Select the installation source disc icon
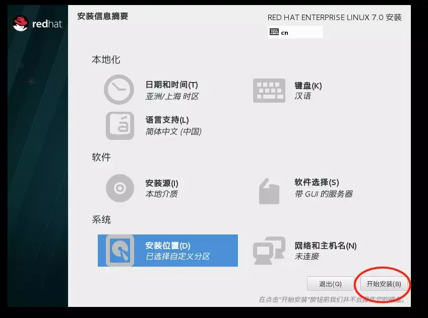428x318 pixels. coord(120,188)
